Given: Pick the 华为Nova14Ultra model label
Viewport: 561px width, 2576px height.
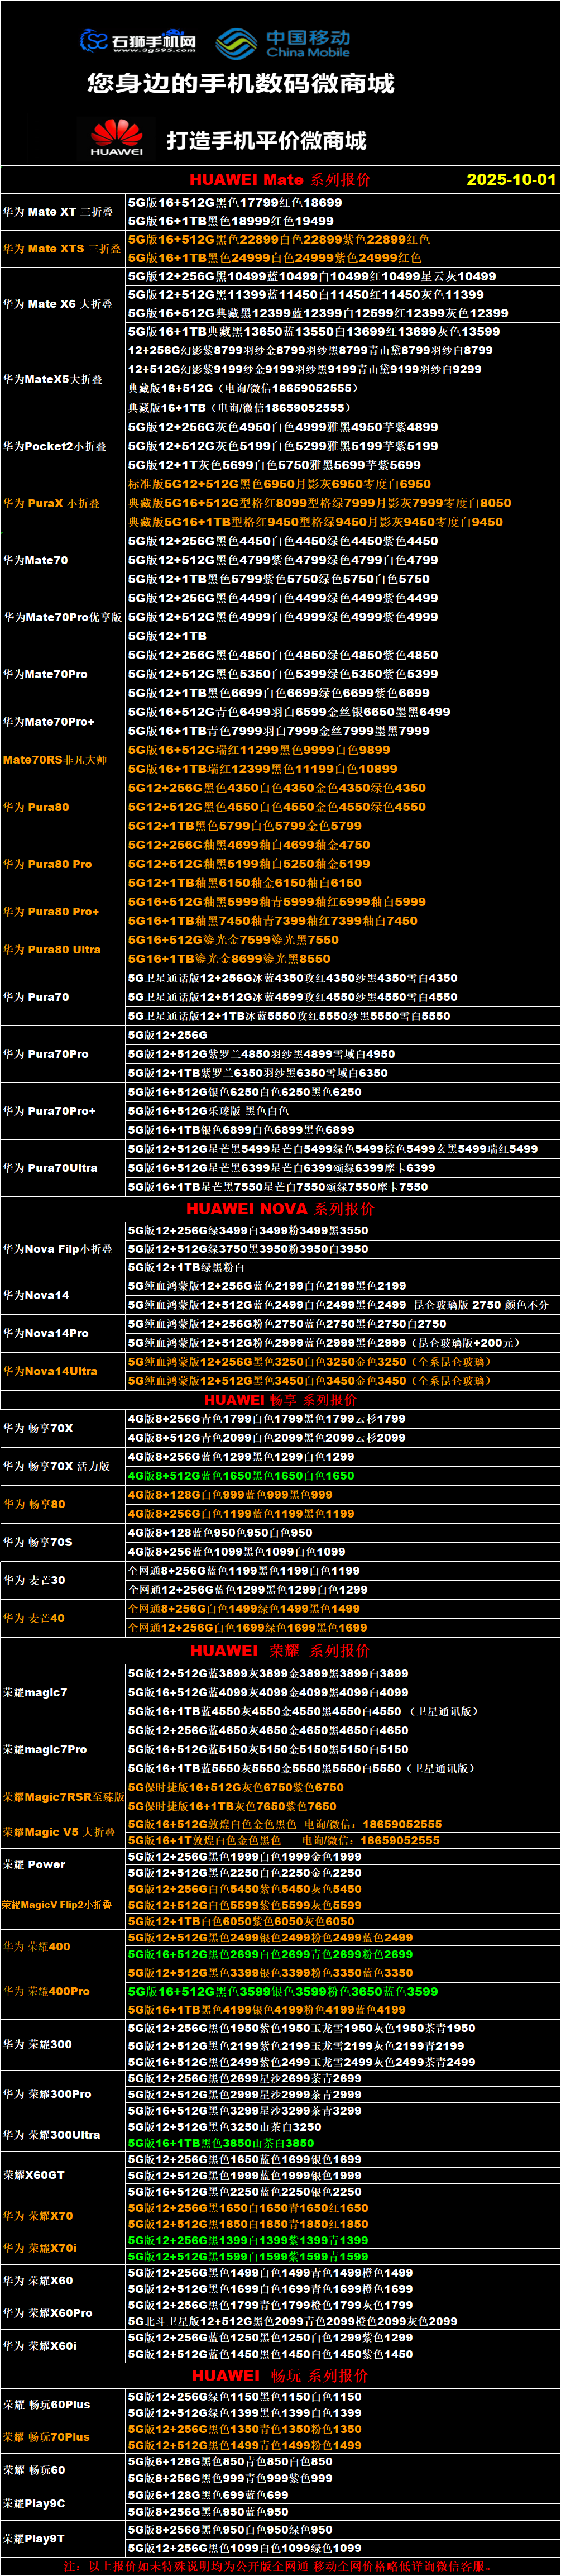Looking at the screenshot, I should pyautogui.click(x=50, y=1371).
